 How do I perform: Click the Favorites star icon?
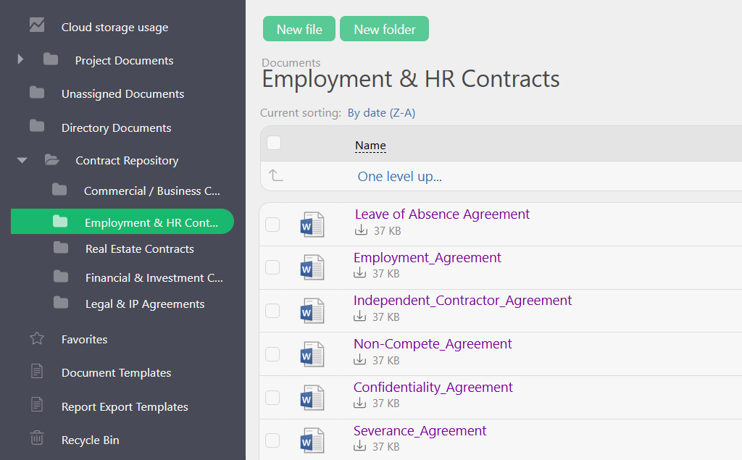[x=37, y=338]
